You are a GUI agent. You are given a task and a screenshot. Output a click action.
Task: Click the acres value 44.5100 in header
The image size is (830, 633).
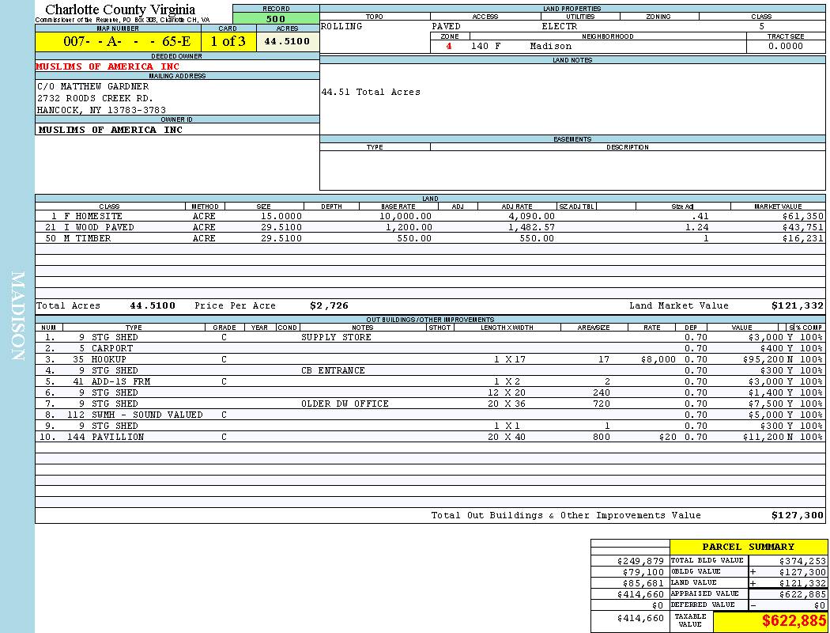[288, 42]
